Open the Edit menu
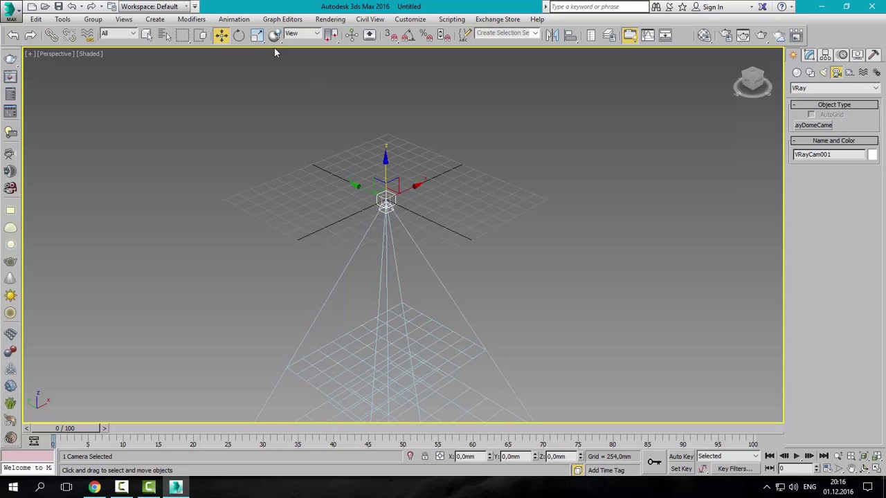Viewport: 886px width, 498px height. (35, 19)
